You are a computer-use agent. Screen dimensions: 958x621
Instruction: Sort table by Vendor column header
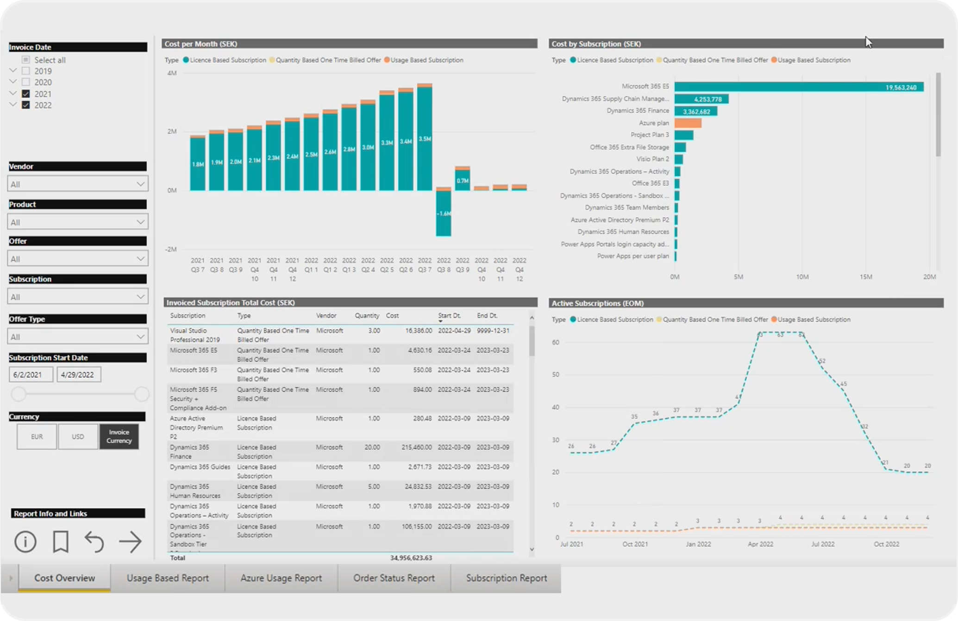[326, 315]
